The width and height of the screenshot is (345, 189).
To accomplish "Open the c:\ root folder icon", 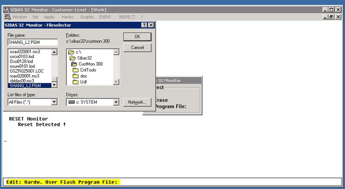I will [x=71, y=52].
